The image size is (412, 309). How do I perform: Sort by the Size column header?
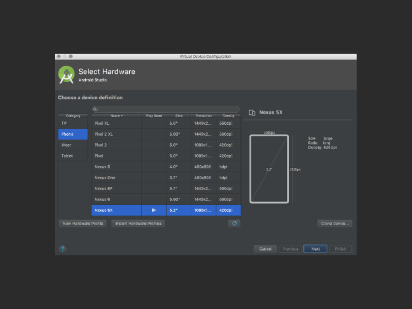pos(179,115)
